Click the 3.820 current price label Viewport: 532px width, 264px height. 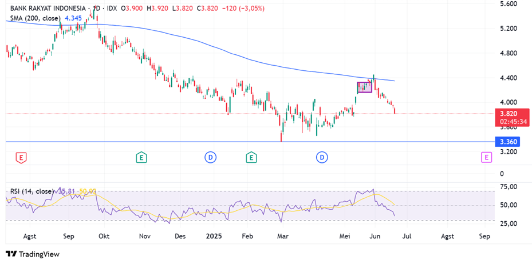[x=510, y=114]
